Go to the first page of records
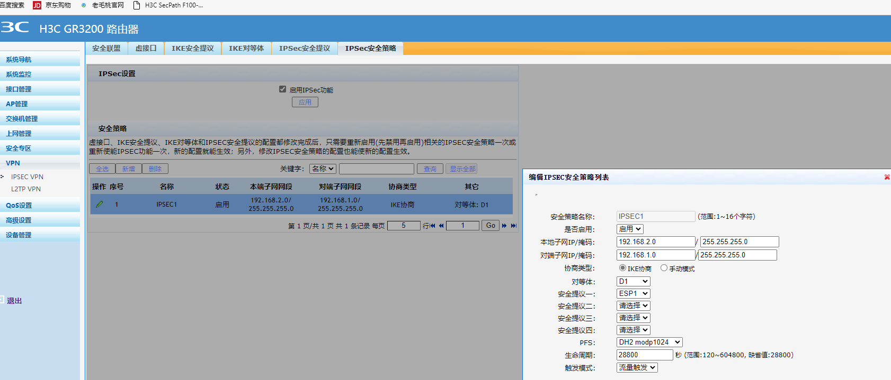The height and width of the screenshot is (380, 891). (x=432, y=226)
